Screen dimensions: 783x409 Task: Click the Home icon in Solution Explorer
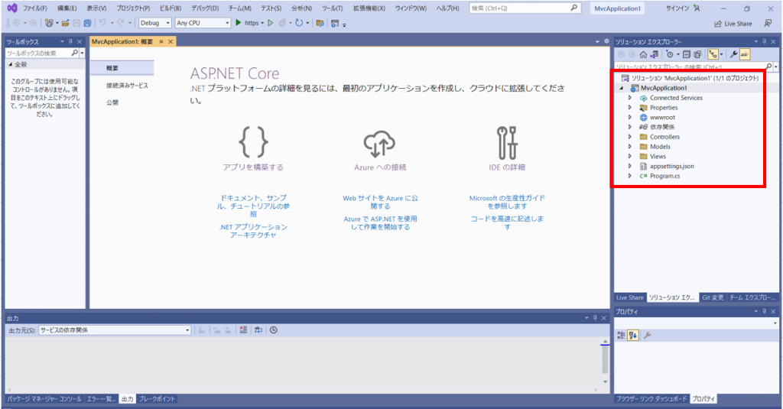coord(643,54)
